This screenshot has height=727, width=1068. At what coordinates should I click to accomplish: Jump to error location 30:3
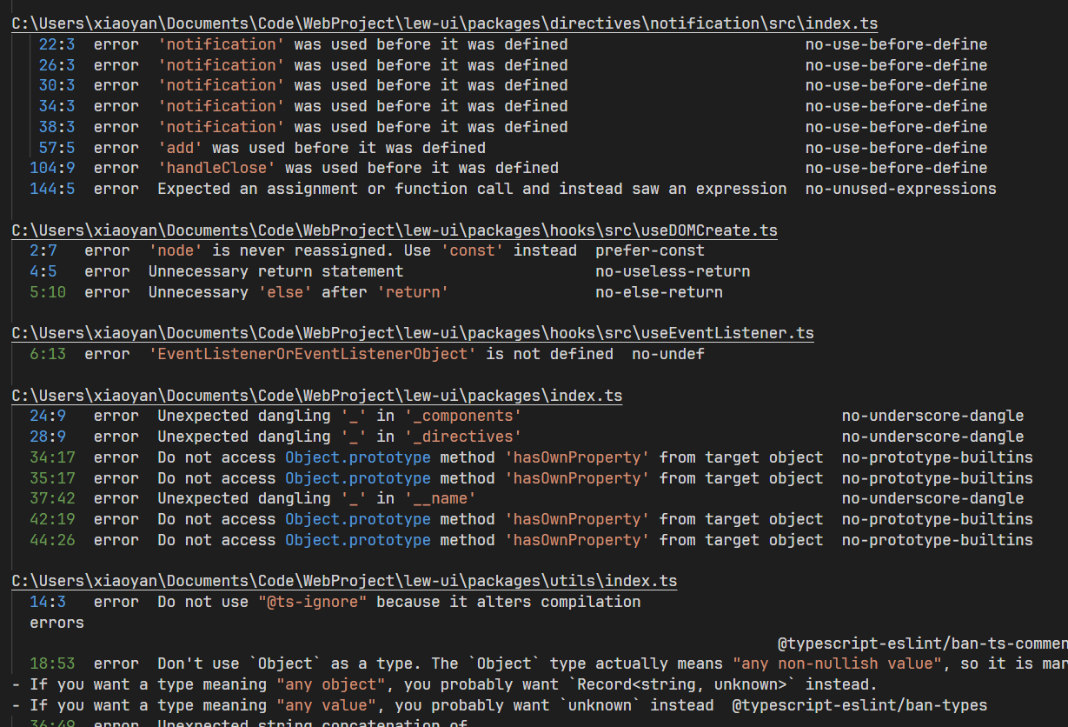(56, 85)
